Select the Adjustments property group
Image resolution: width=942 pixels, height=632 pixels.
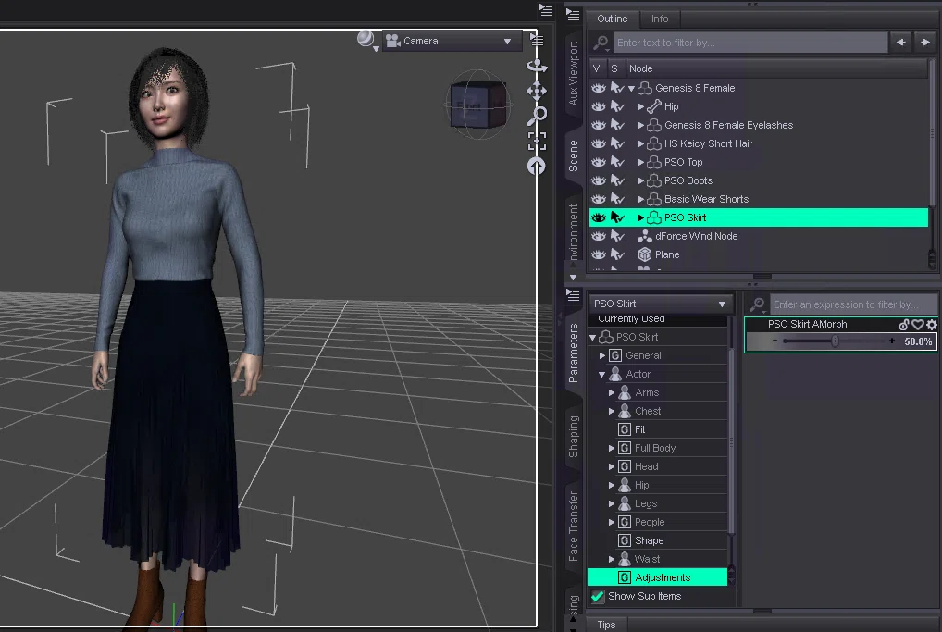[x=657, y=577]
